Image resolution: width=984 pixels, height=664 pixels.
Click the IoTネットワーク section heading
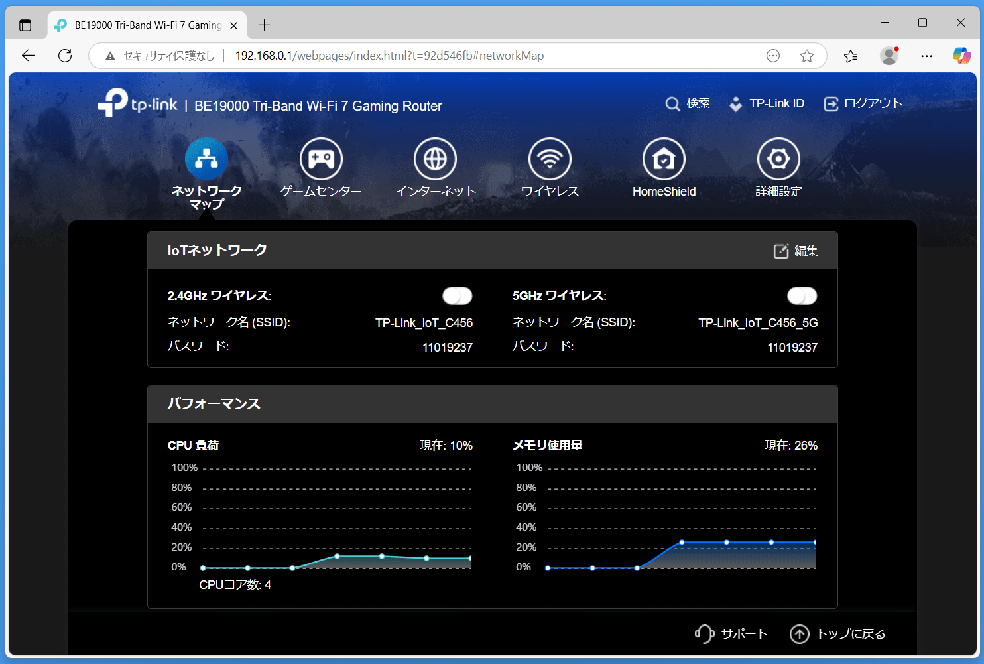coord(217,250)
